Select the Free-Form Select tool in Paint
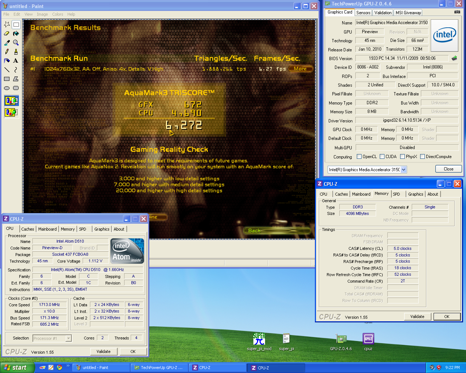The image size is (466, 373). (7, 24)
